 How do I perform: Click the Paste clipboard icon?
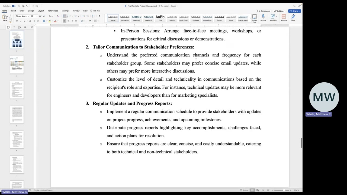[x=5, y=18]
